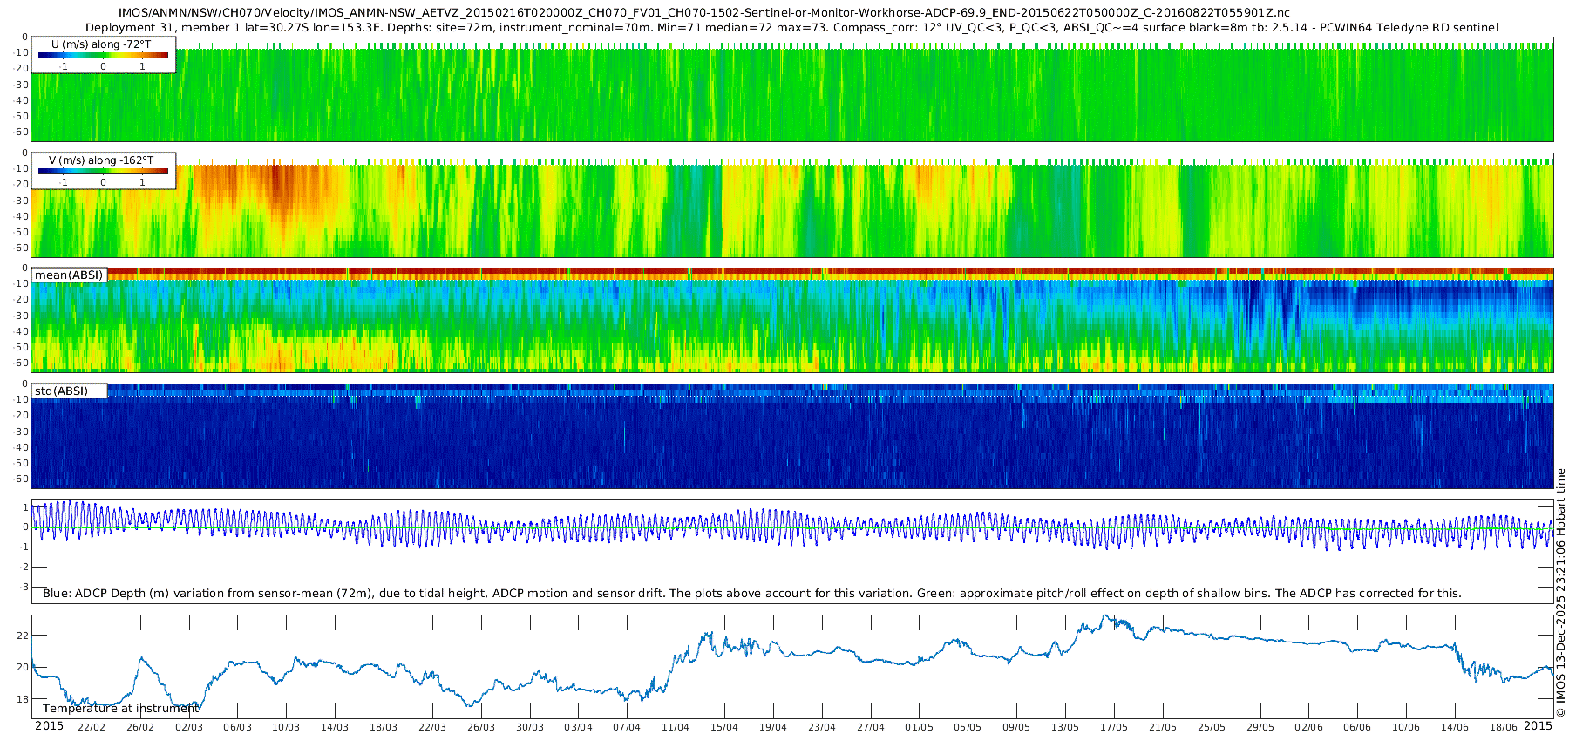Select the 18/06 date tick
This screenshot has height=741, width=1569.
[1503, 727]
